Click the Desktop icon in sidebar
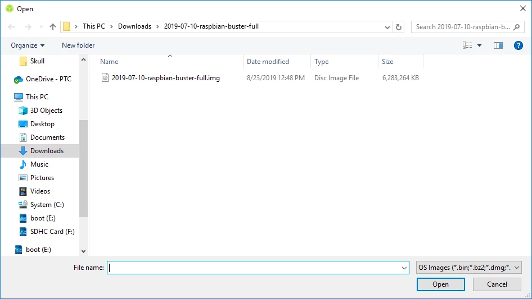Screen dimensions: 532x299 [x=22, y=124]
